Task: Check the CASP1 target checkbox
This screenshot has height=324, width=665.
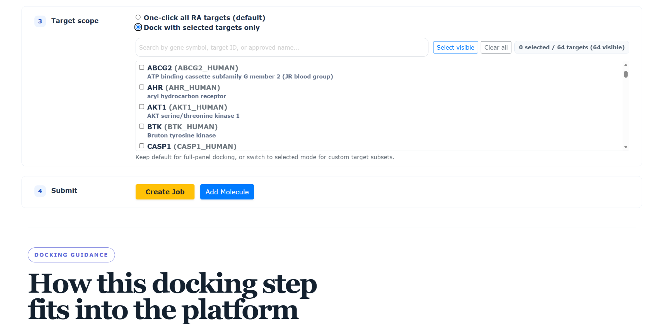Action: click(x=142, y=146)
